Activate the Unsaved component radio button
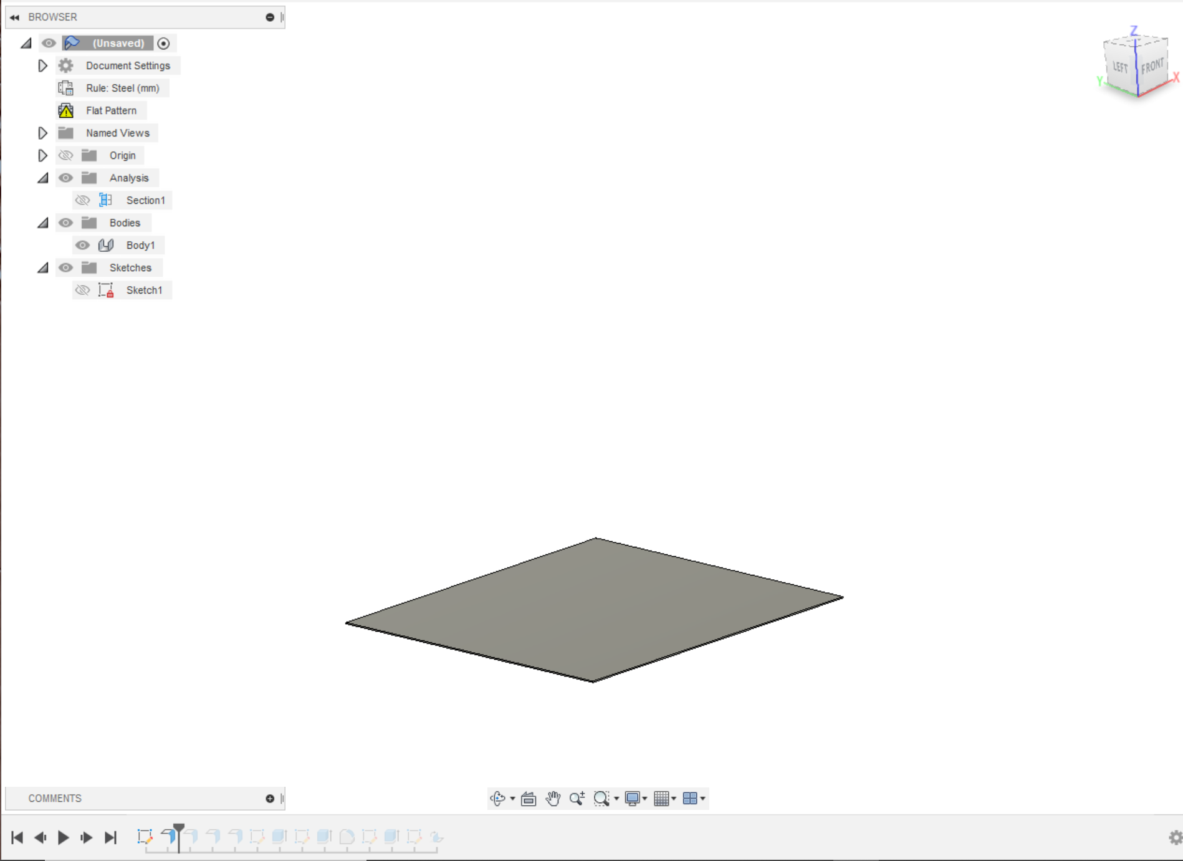 click(x=164, y=43)
